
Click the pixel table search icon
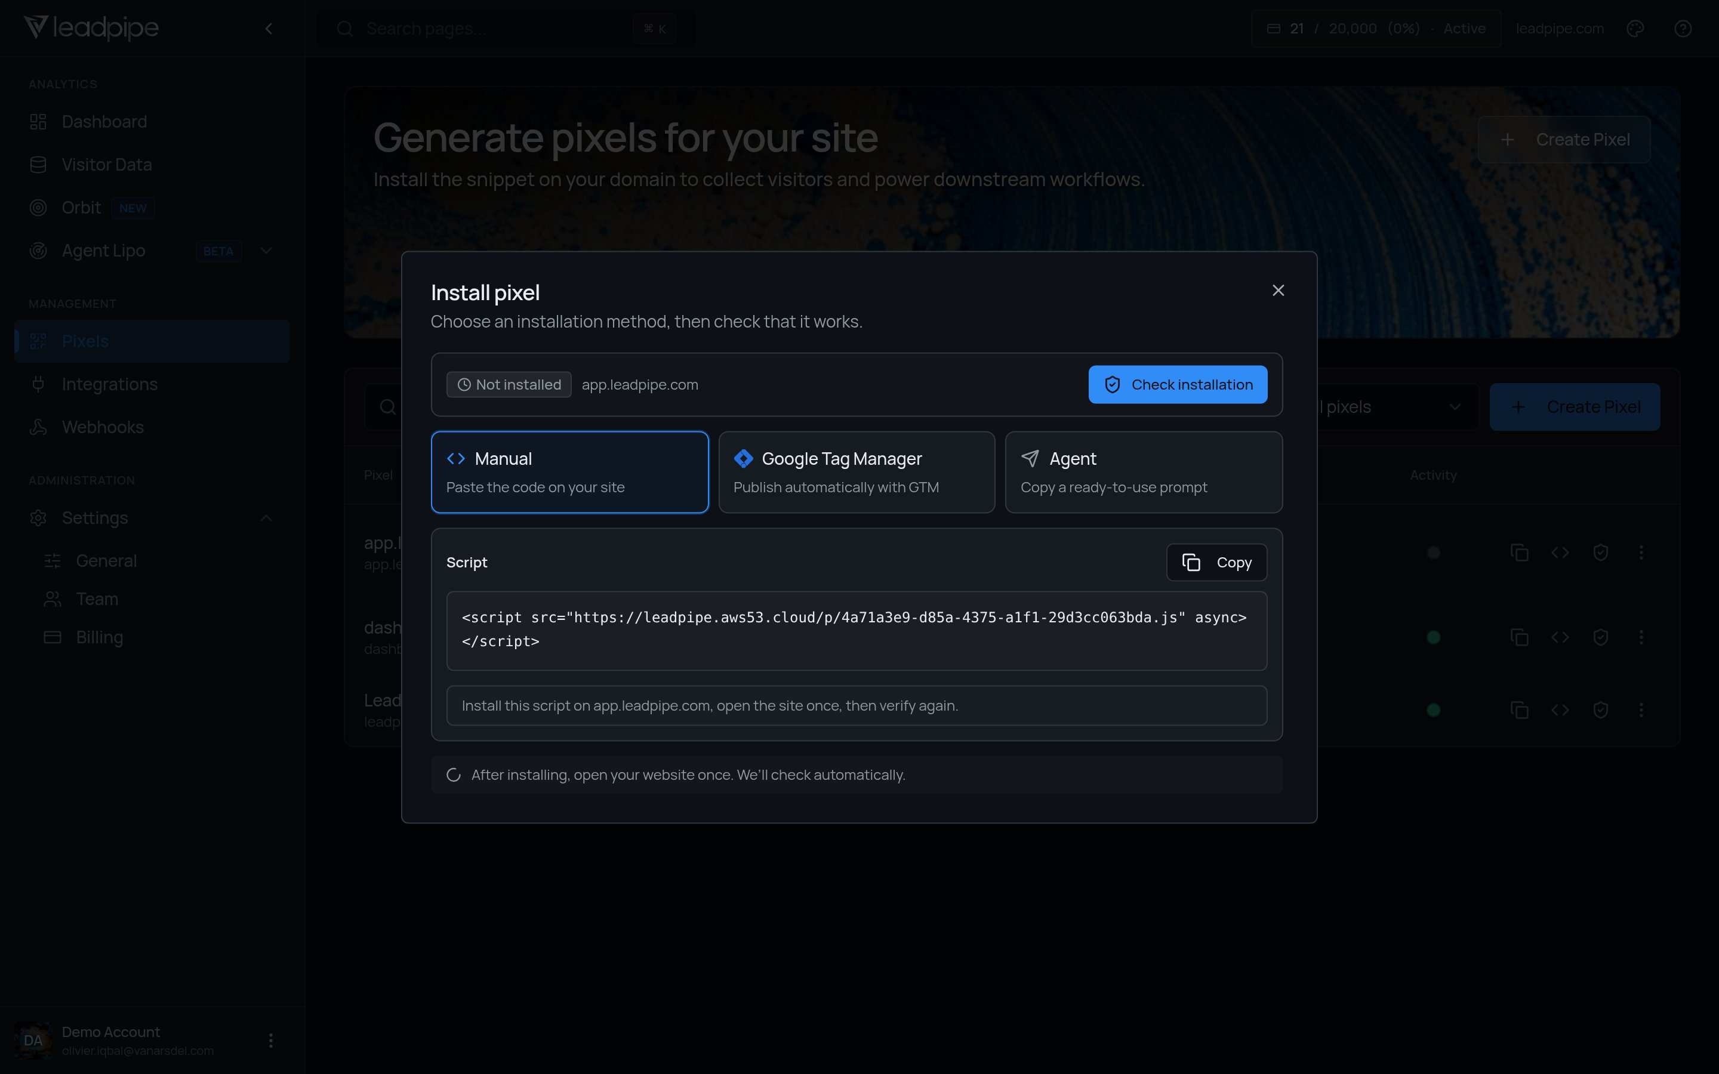pos(388,407)
